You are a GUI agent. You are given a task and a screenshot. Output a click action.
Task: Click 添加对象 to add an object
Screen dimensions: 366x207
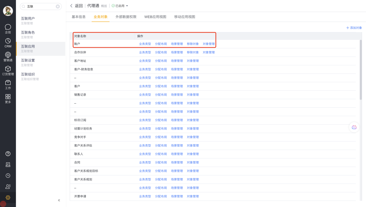coord(354,28)
